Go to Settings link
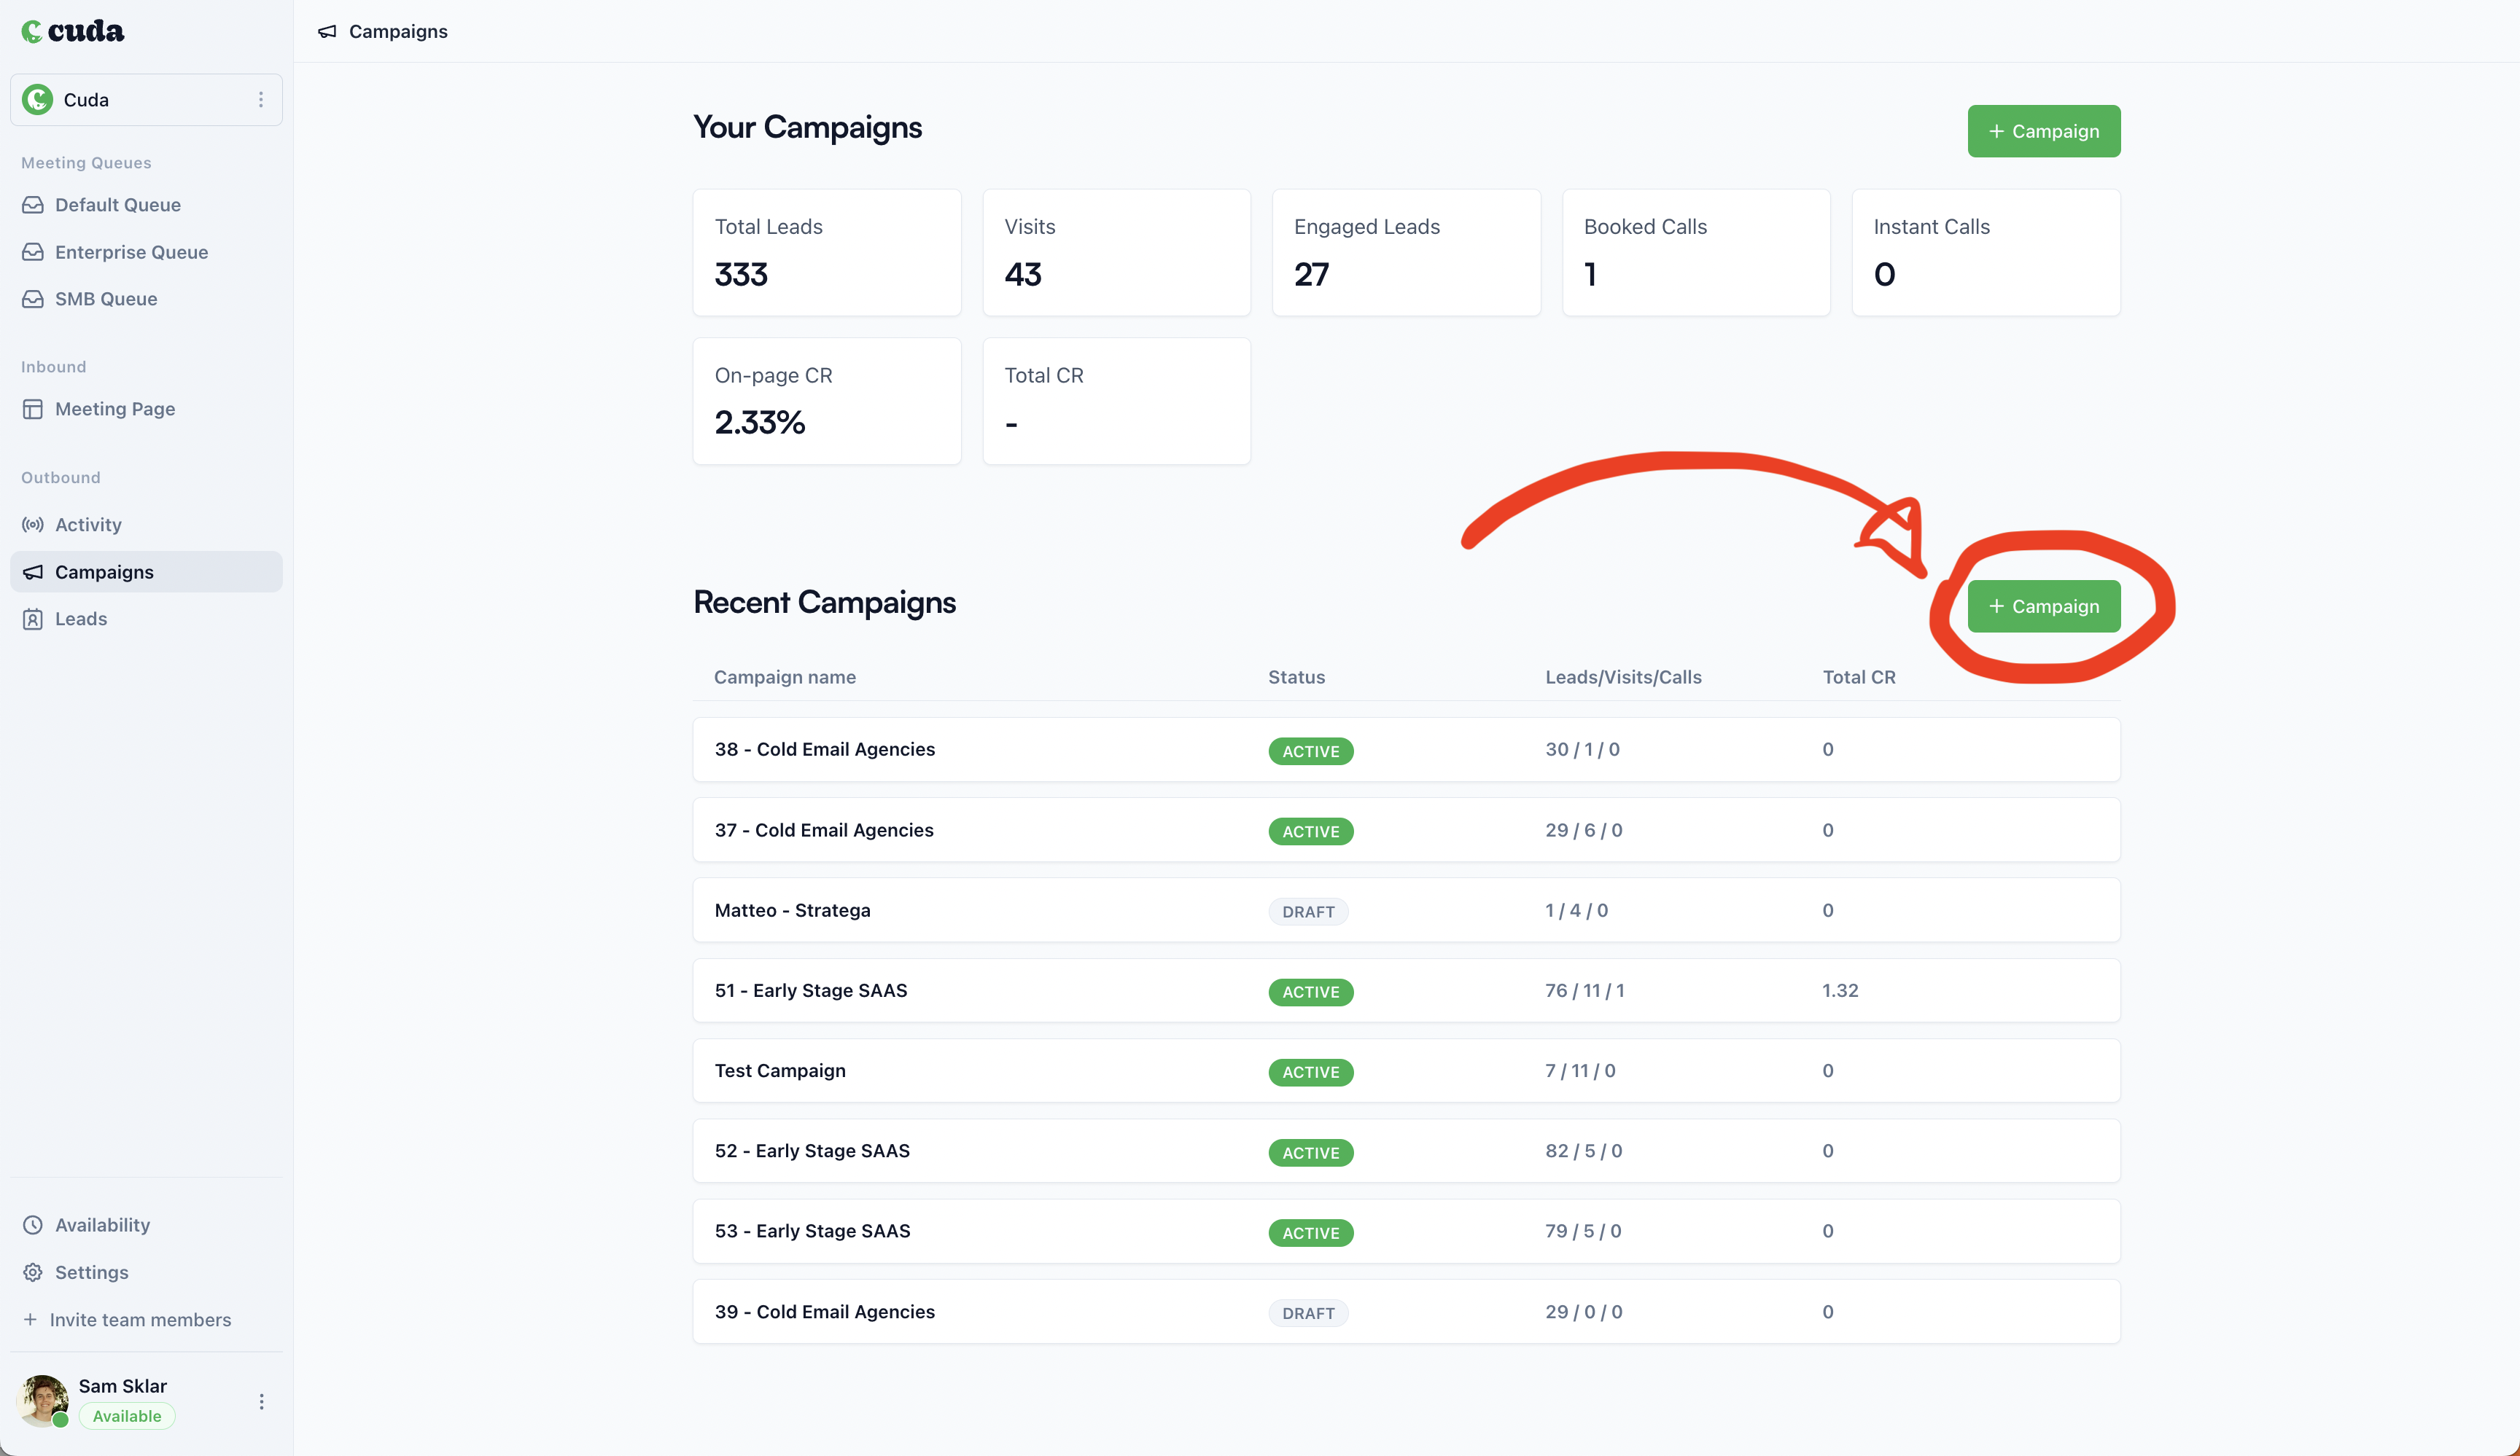 click(91, 1272)
